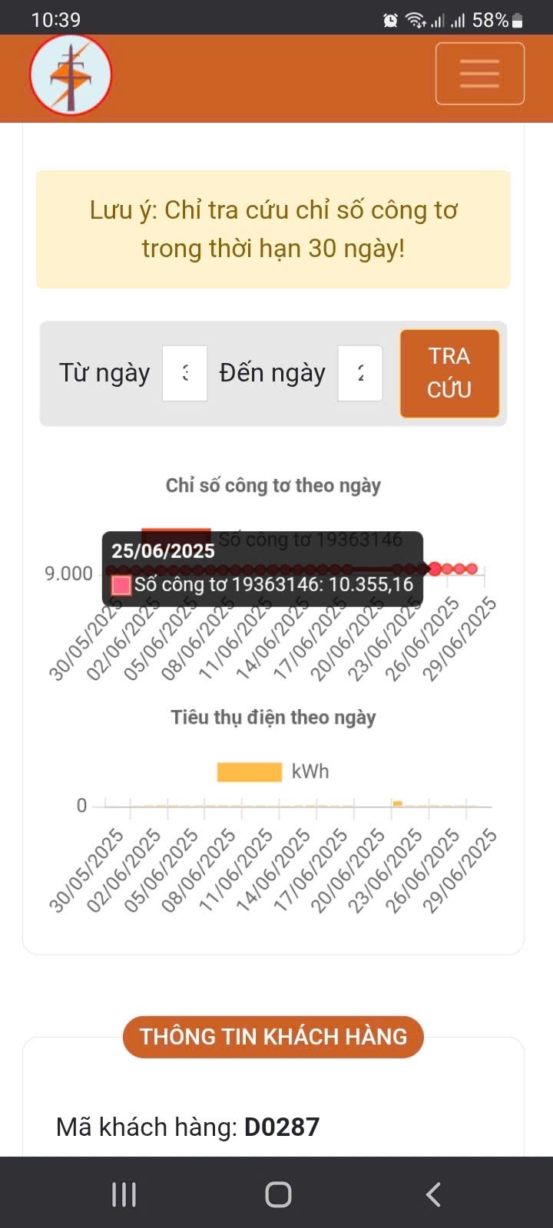Click the TRA CỨU search button
This screenshot has width=553, height=1228.
[x=449, y=373]
